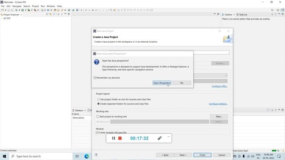This screenshot has width=285, height=160.
Task: Open the Outline view menu
Action: [x=276, y=14]
